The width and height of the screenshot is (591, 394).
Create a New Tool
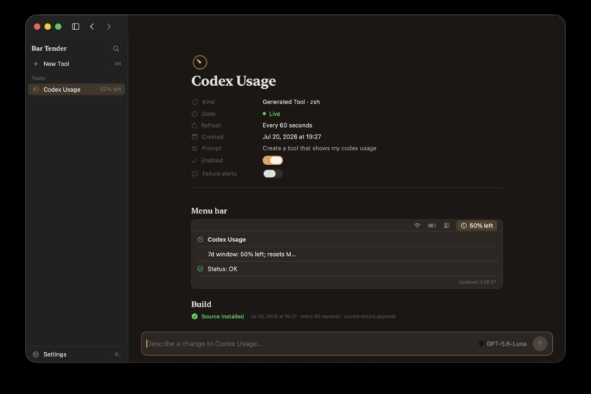point(76,64)
